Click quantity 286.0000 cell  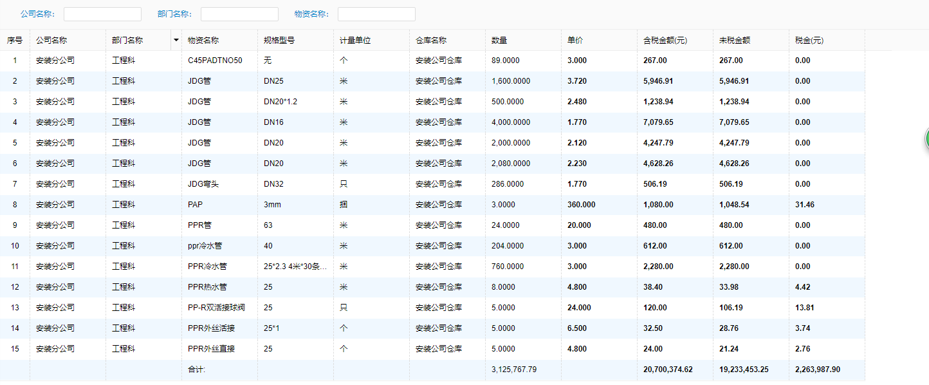point(523,184)
